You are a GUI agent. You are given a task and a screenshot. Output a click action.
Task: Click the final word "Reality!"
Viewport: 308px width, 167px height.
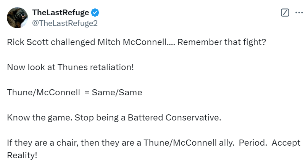click(23, 156)
